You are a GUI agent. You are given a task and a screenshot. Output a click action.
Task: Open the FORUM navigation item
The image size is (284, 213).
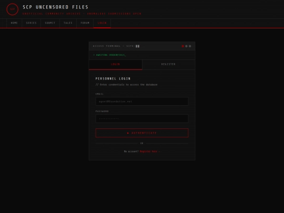click(85, 23)
